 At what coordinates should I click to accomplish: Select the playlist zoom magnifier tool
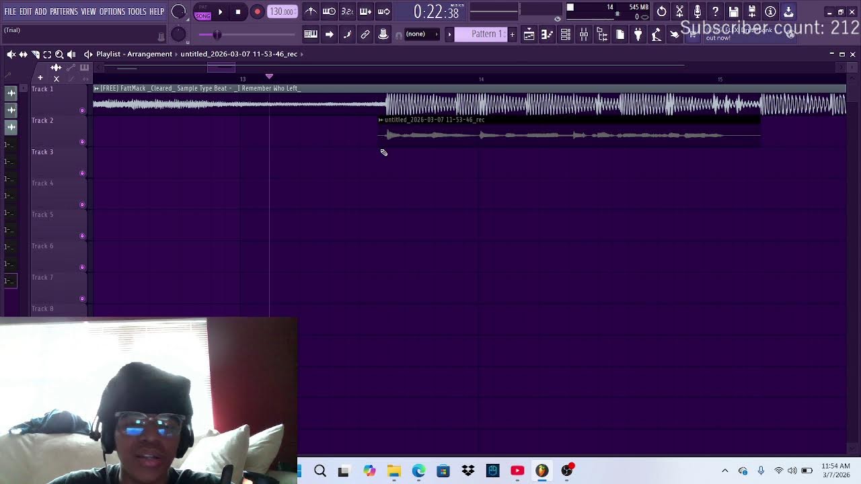[59, 54]
